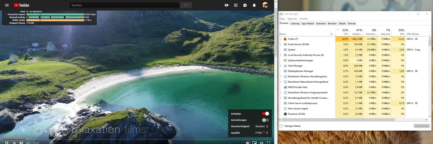This screenshot has width=433, height=144.
Task: Sort by Arbeitsspeicher column header
Action: (x=356, y=32)
